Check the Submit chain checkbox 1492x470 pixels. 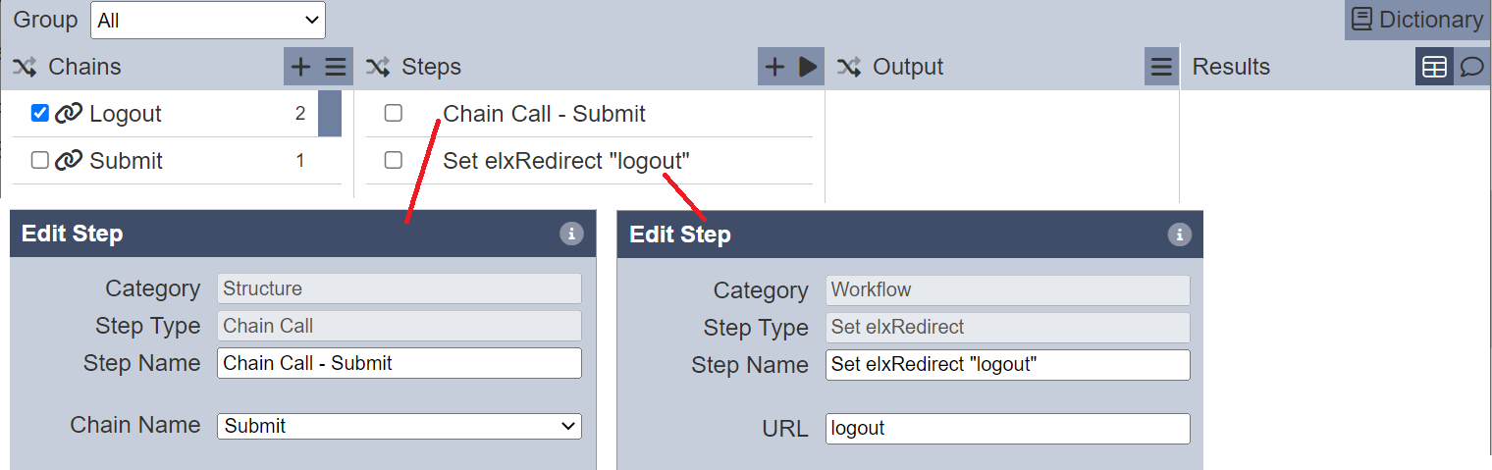pyautogui.click(x=40, y=160)
